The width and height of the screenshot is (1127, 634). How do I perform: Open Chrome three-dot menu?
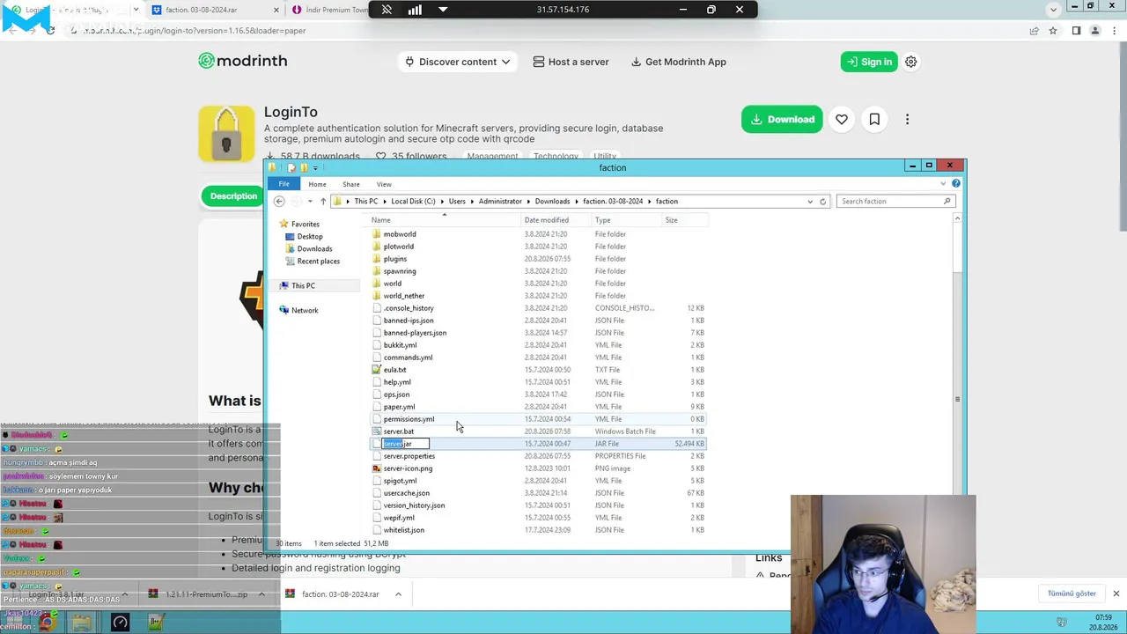[1113, 31]
